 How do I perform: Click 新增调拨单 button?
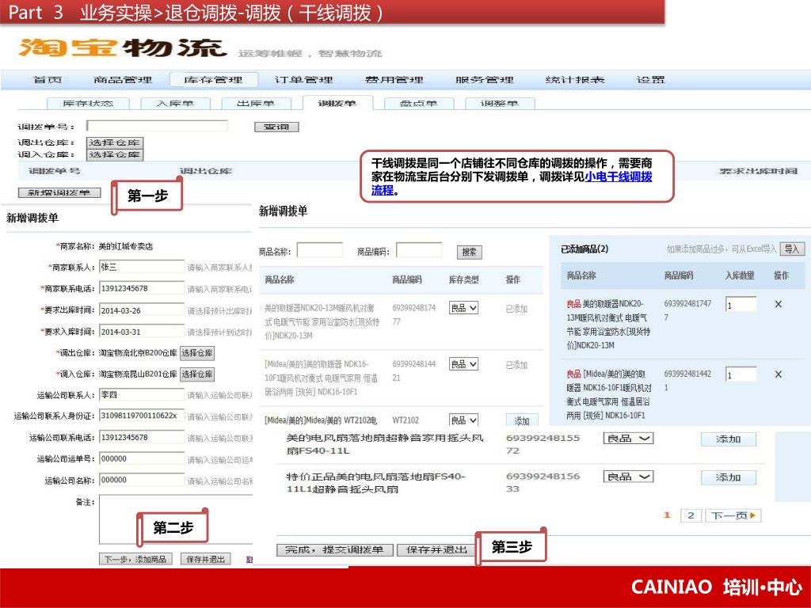click(59, 192)
